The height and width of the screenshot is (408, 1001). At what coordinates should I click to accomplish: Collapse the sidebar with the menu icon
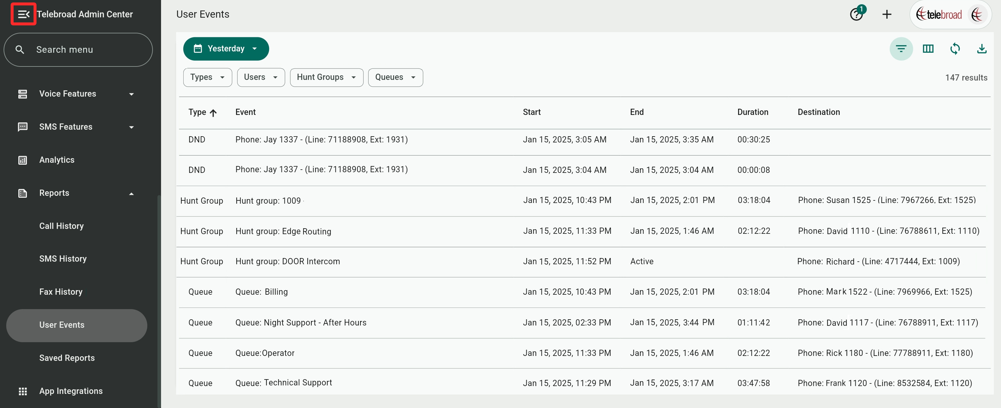23,14
